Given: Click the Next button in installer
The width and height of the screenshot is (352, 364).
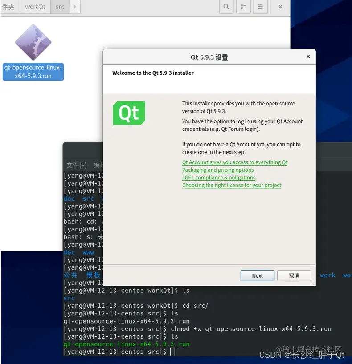Looking at the screenshot, I should pyautogui.click(x=258, y=275).
